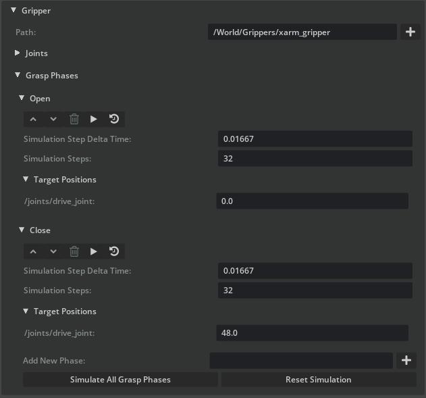This screenshot has height=398, width=426.
Task: Play the Open grasp phase
Action: tap(94, 119)
